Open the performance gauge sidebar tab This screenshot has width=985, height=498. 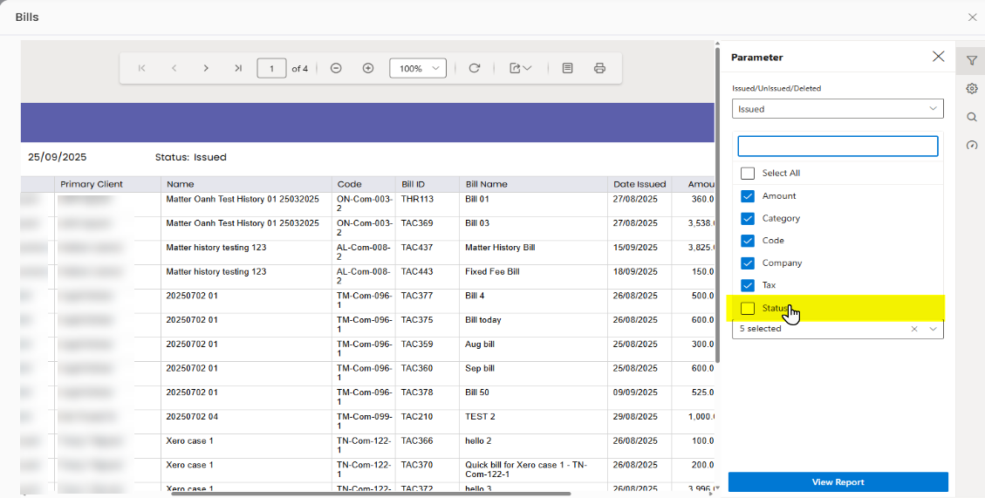(x=971, y=145)
